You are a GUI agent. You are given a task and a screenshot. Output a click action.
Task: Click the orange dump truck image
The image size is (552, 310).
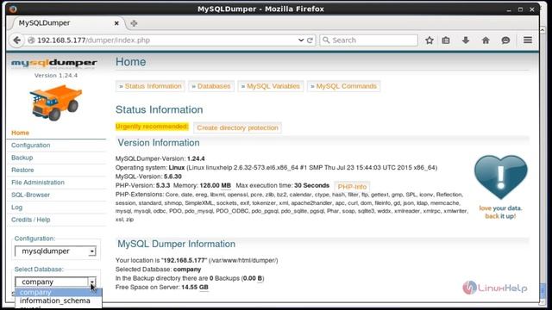coord(55,102)
